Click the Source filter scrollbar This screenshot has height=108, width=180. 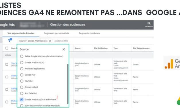click(x=68, y=84)
